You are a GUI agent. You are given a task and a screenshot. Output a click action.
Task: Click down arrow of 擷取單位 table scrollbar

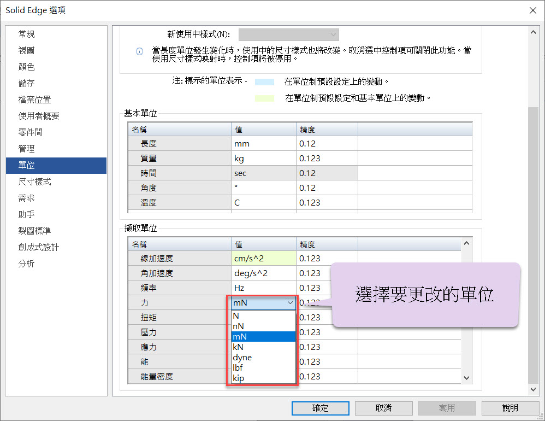point(466,378)
